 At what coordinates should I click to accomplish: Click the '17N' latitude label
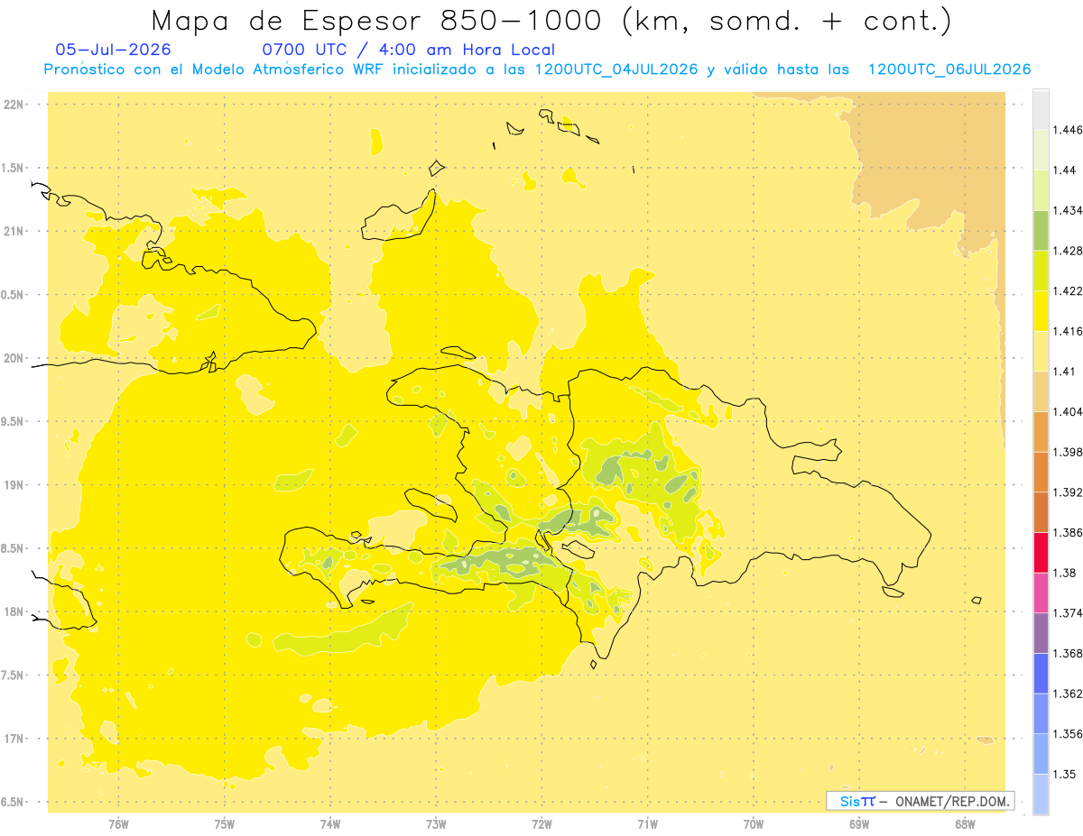(x=13, y=739)
